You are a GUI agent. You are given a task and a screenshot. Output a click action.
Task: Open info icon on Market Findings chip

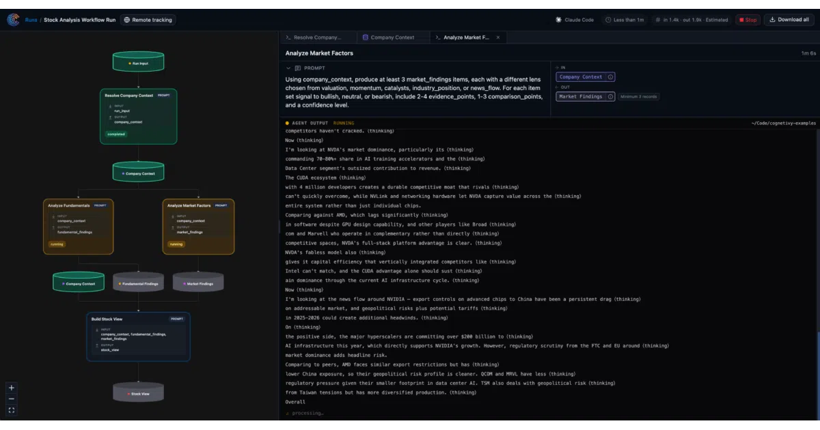611,97
